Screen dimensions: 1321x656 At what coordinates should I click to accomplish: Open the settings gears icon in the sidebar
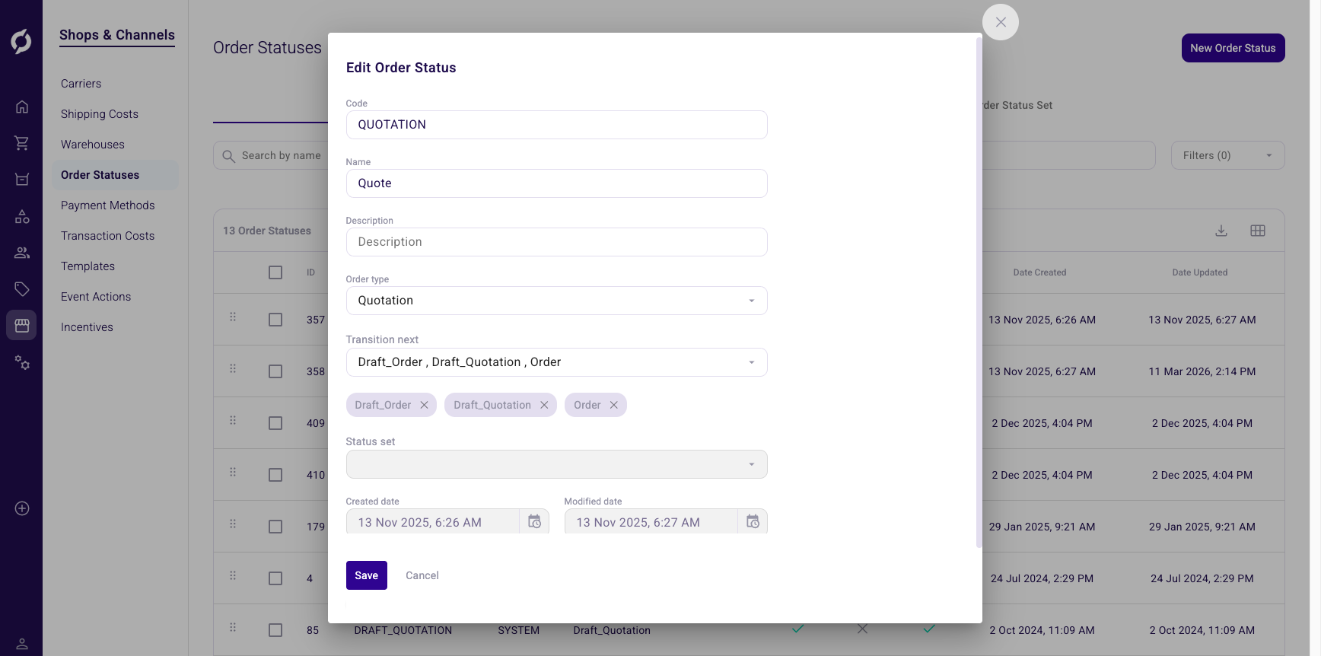(22, 362)
